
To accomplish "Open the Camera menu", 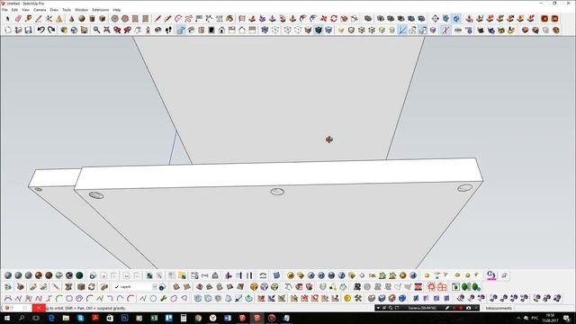I will (x=40, y=10).
